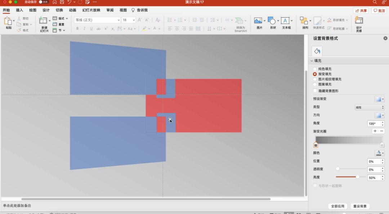Click the Brightness slider handle
This screenshot has height=214, width=389.
pyautogui.click(x=357, y=177)
